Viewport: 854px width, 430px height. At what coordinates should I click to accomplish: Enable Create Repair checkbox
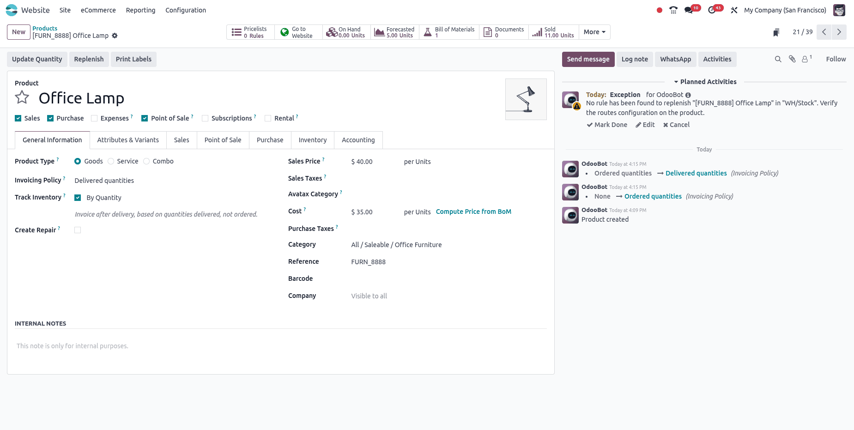tap(78, 230)
